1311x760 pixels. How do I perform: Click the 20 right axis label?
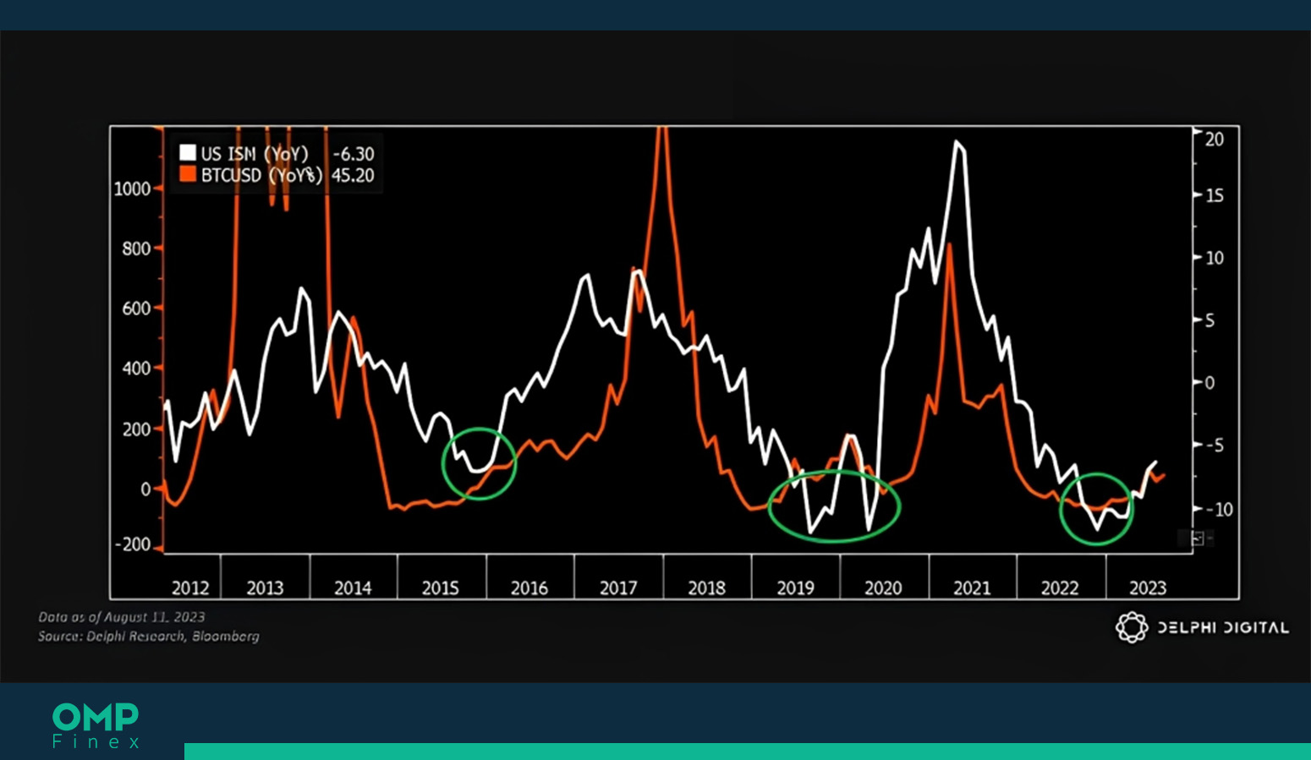[1214, 139]
